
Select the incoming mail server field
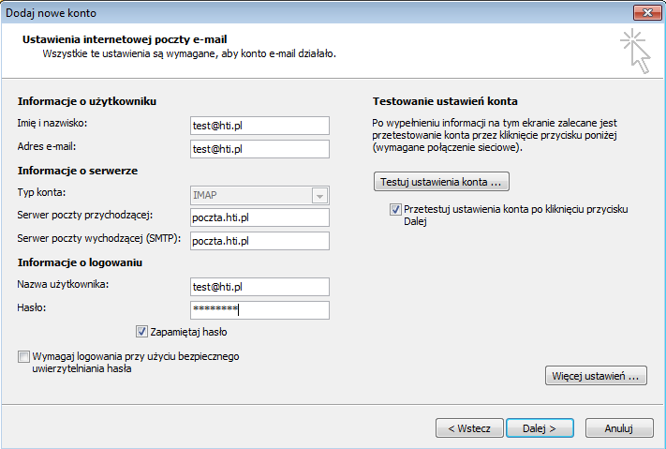point(259,217)
